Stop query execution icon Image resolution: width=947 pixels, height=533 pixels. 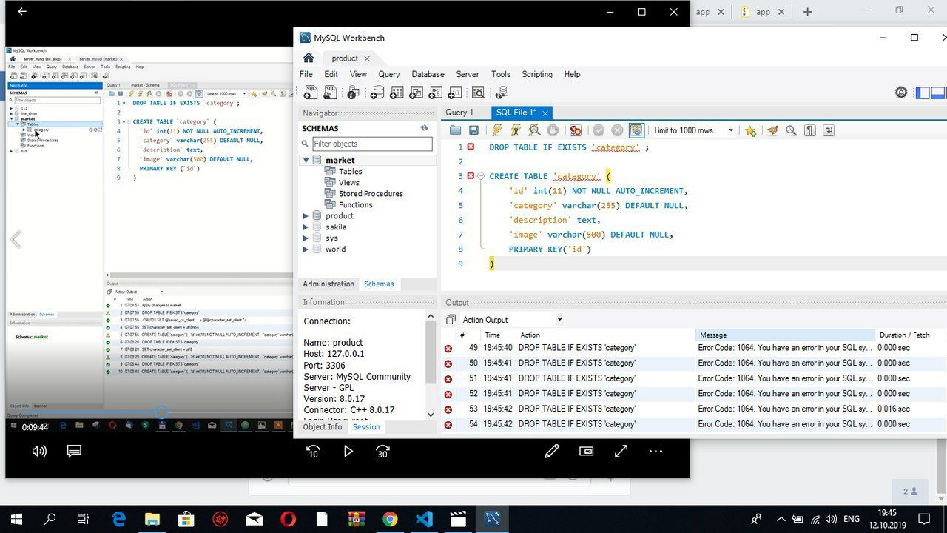[553, 130]
